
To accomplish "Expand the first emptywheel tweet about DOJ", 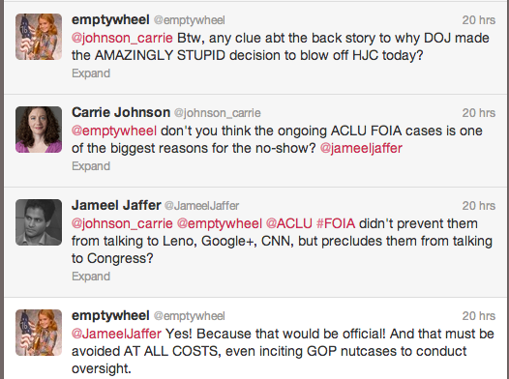I will [x=91, y=73].
